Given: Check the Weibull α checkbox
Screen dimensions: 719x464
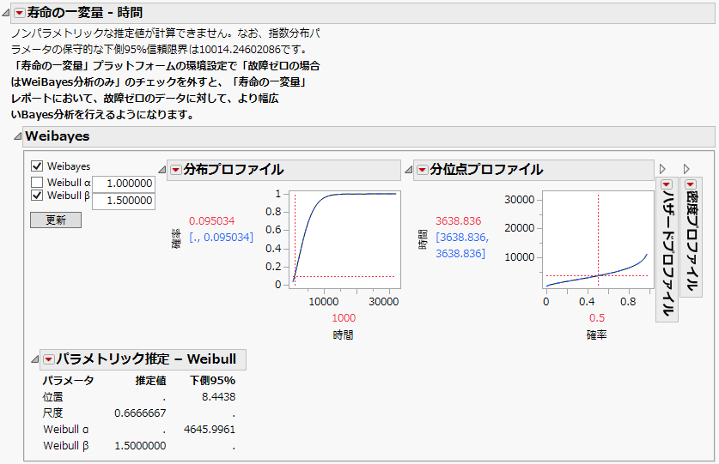Looking at the screenshot, I should 37,183.
